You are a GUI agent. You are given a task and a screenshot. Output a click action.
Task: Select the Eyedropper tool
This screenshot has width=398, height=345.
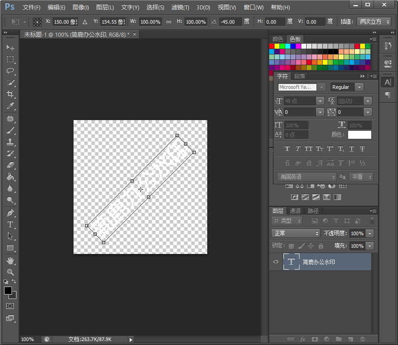coord(10,106)
